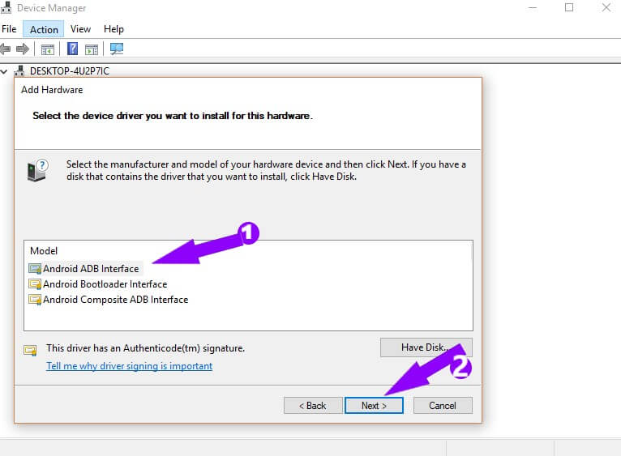621x456 pixels.
Task: Click the icon next to Android Bootloader Interface
Action: tap(35, 284)
